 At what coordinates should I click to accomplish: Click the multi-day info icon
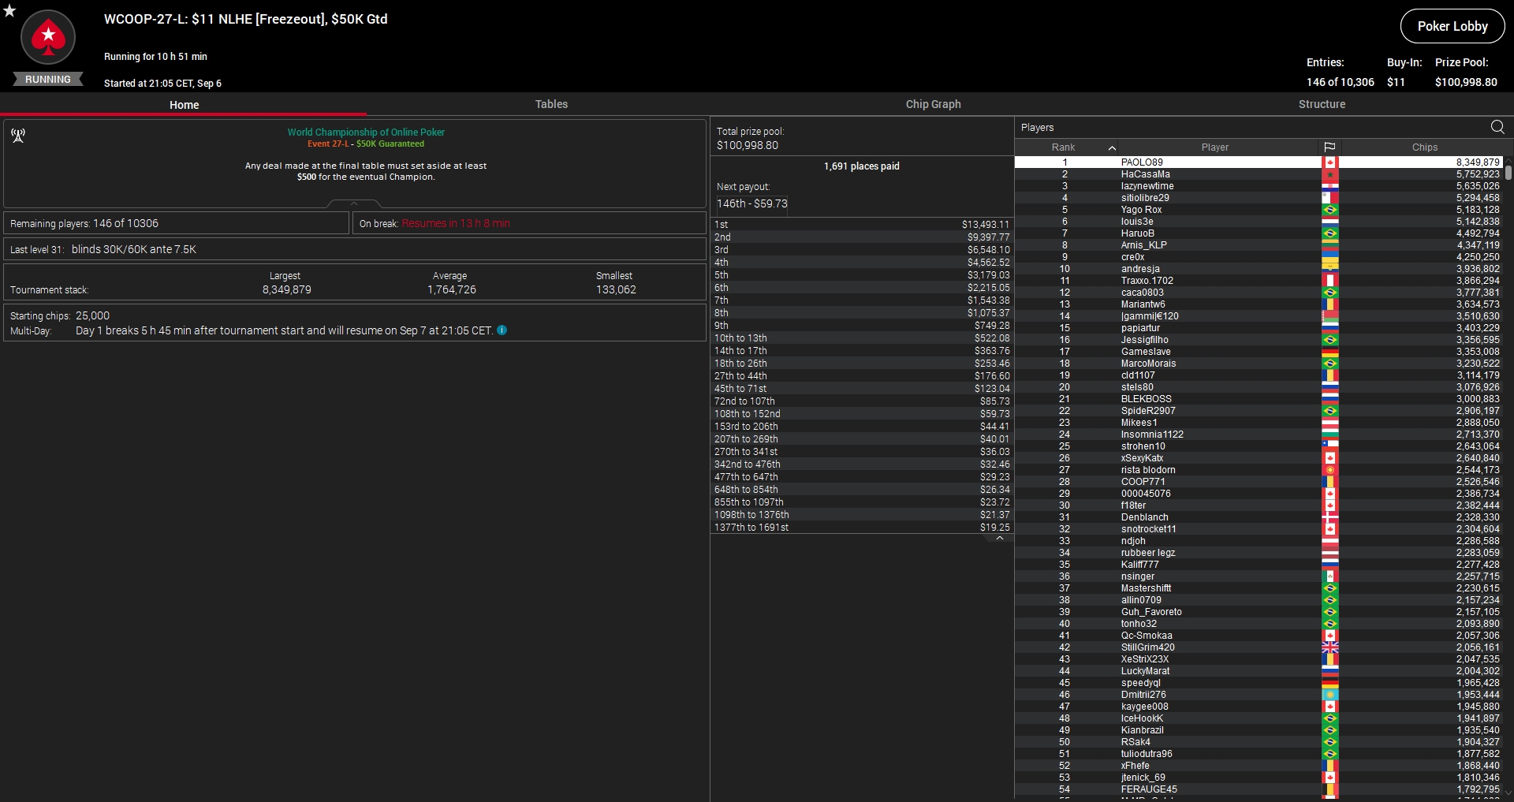tap(502, 330)
